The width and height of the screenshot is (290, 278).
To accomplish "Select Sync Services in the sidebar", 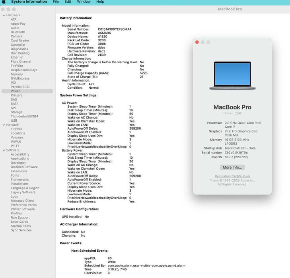I will click(x=21, y=230).
